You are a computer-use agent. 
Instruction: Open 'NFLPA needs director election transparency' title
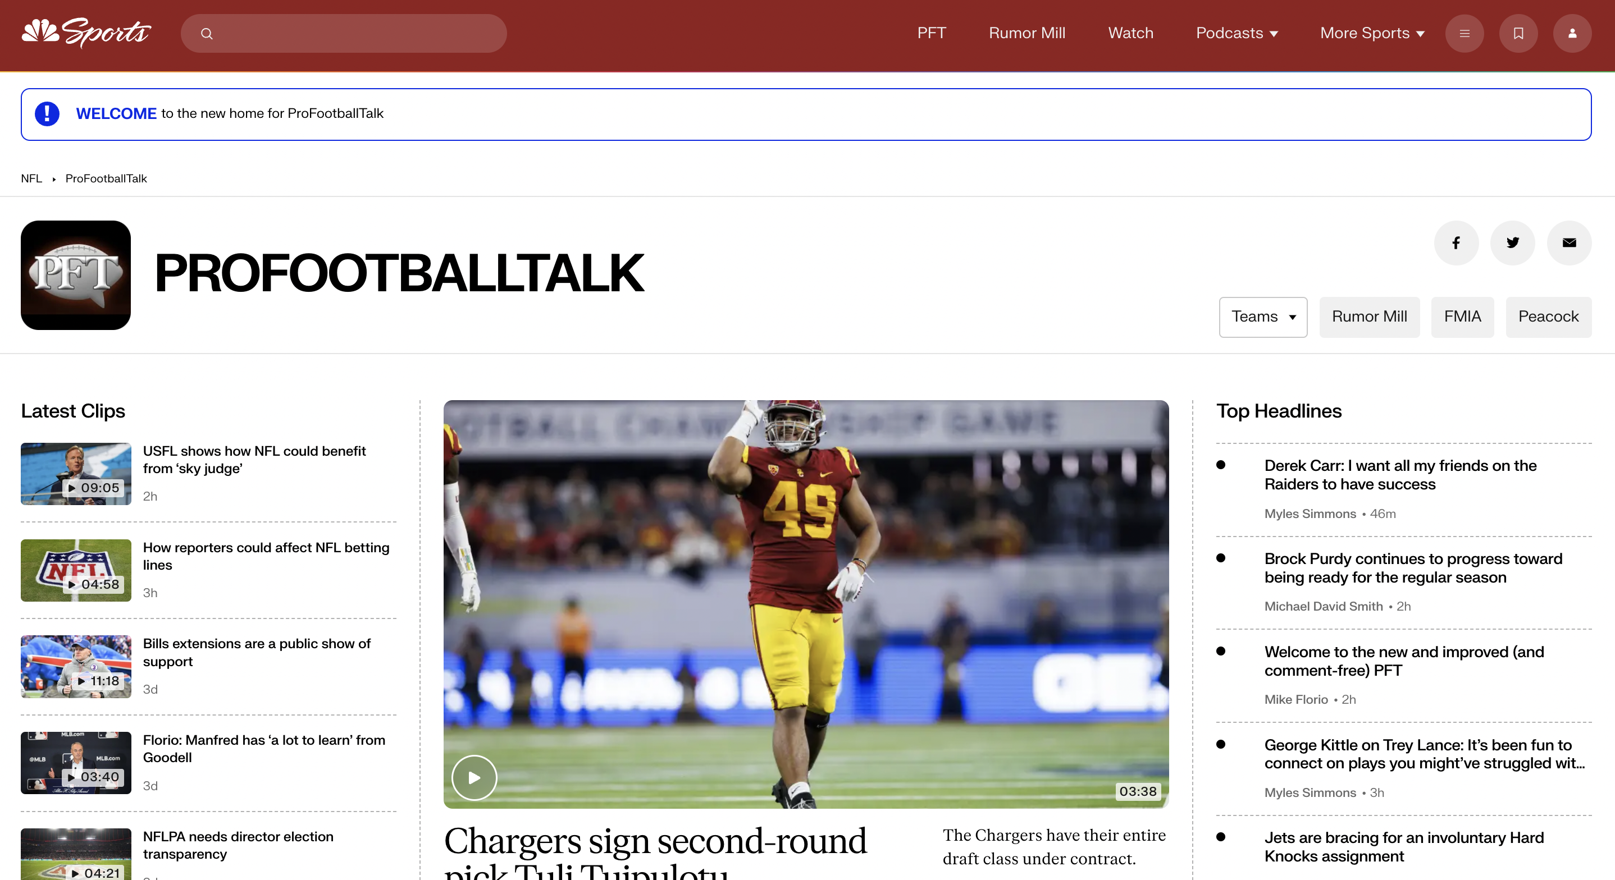pos(238,846)
